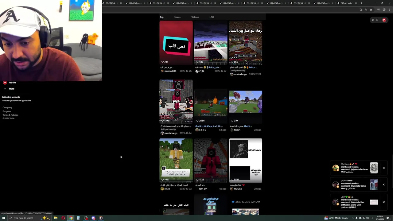Click the TikTok coin icon in floating pill
This screenshot has height=221, width=393.
tap(373, 20)
